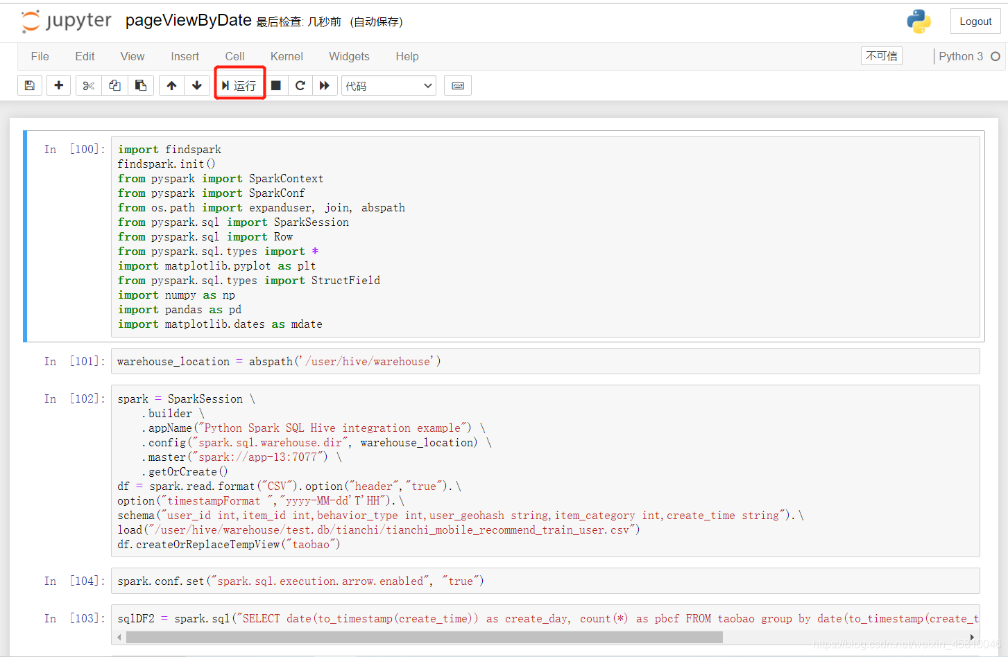Screen dimensions: 1008x657
Task: Select cell via In [103] prompt
Action: tap(75, 618)
